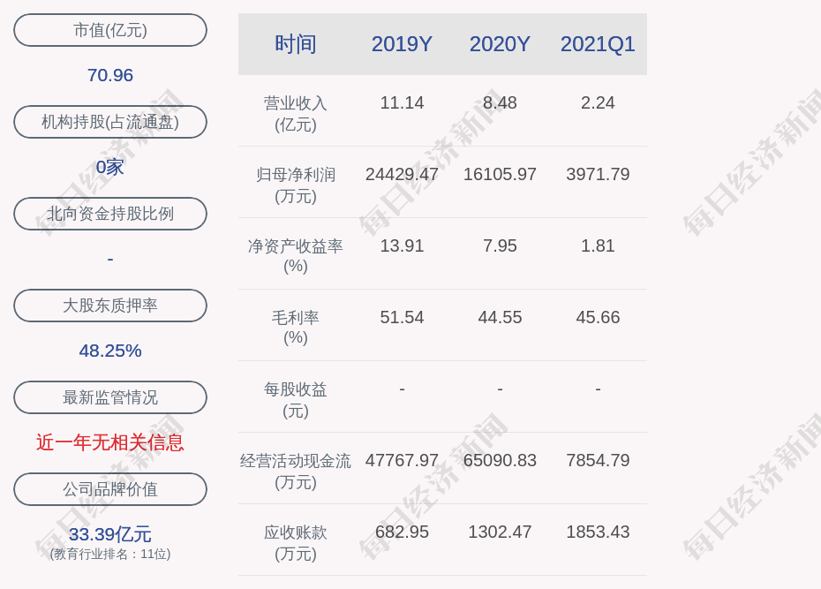The height and width of the screenshot is (589, 821).
Task: Click the 市值(亿元) pill label
Action: pyautogui.click(x=110, y=30)
